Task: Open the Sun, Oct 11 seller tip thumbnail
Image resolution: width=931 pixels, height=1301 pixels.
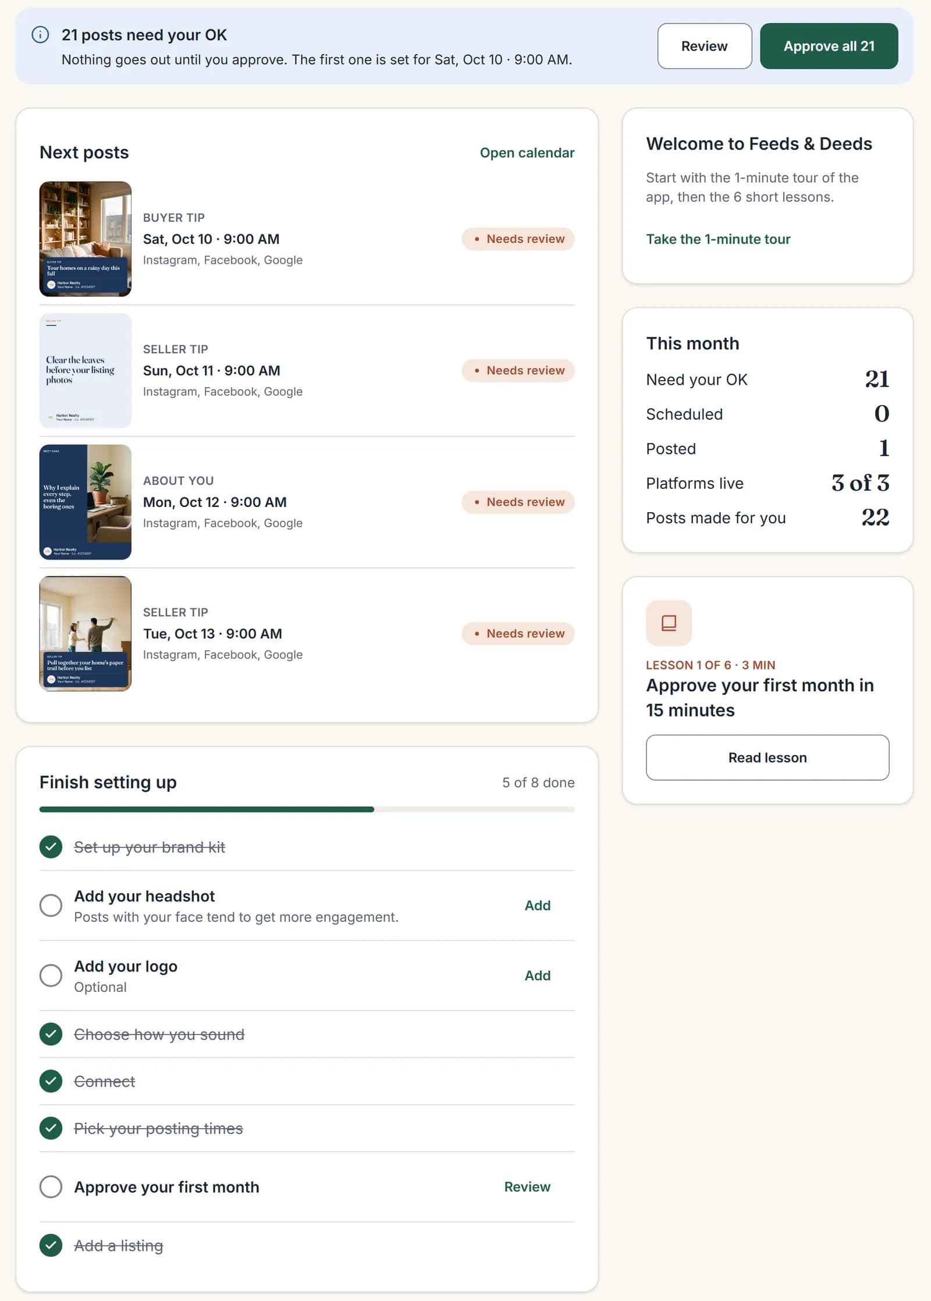Action: tap(86, 371)
